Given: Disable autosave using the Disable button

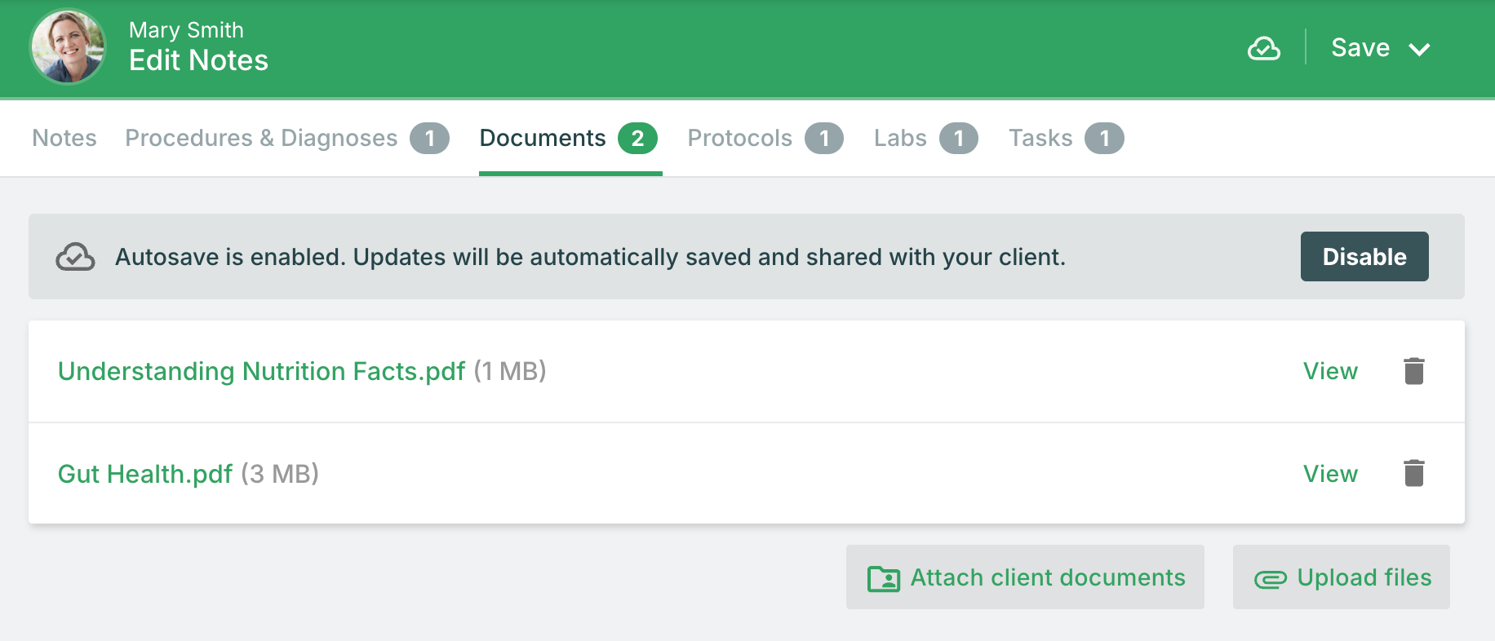Looking at the screenshot, I should [1364, 257].
